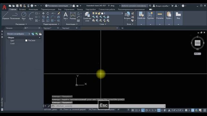Click the ПоСлою color swatch
Viewport: 207px width, 116px height.
click(x=26, y=41)
